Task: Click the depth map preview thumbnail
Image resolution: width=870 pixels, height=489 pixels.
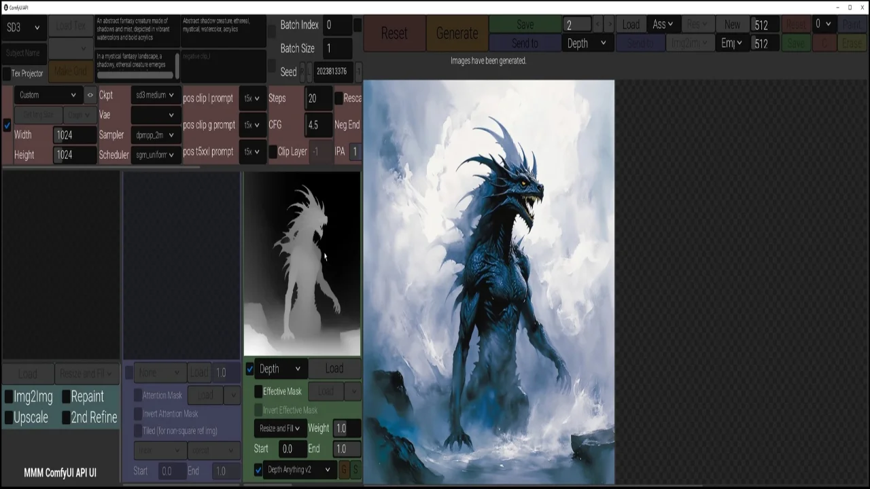Action: tap(302, 264)
